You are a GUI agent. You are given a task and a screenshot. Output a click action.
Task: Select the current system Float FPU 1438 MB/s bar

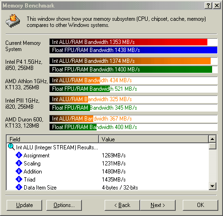click(x=134, y=50)
